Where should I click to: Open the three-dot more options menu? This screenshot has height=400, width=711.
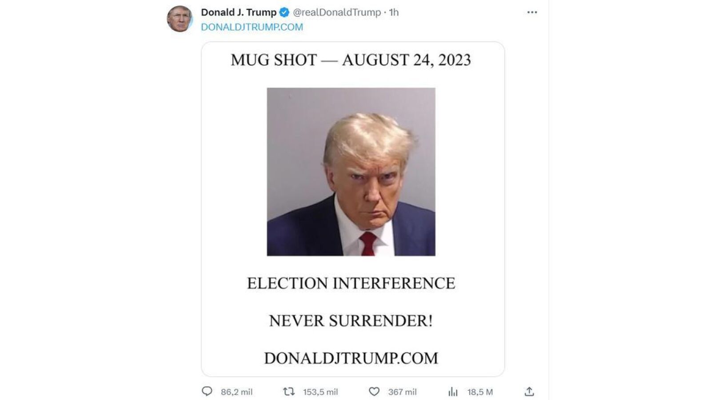tap(532, 12)
